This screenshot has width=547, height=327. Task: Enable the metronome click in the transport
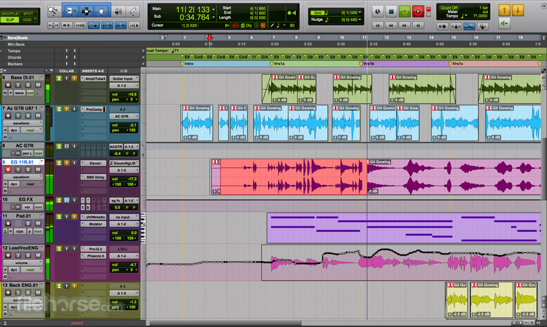[x=456, y=26]
